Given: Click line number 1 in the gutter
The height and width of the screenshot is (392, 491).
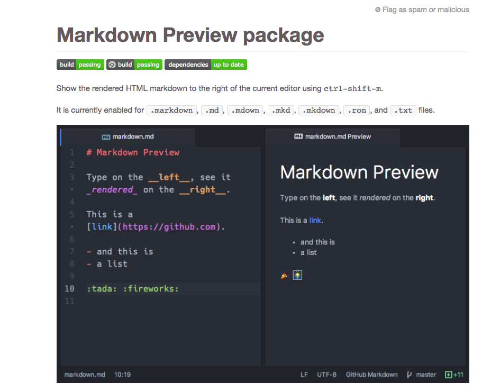Looking at the screenshot, I should coord(72,152).
